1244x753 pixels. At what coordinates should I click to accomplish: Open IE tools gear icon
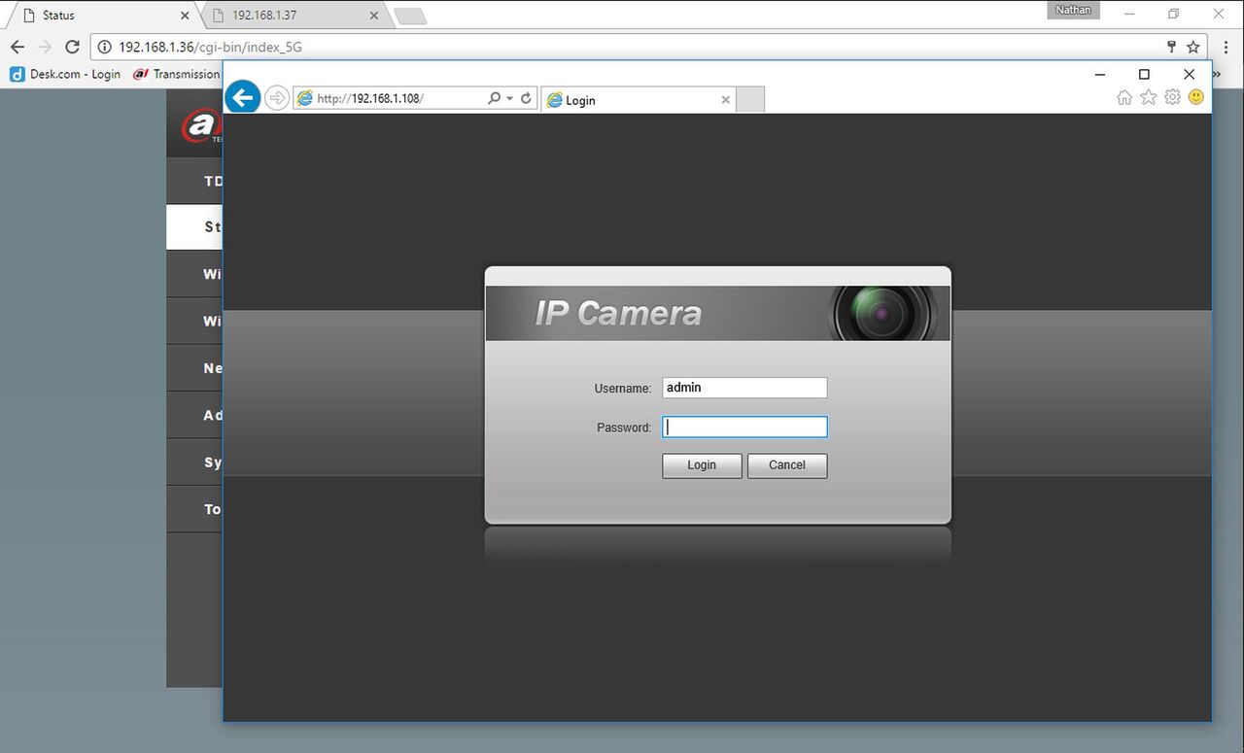coord(1173,97)
